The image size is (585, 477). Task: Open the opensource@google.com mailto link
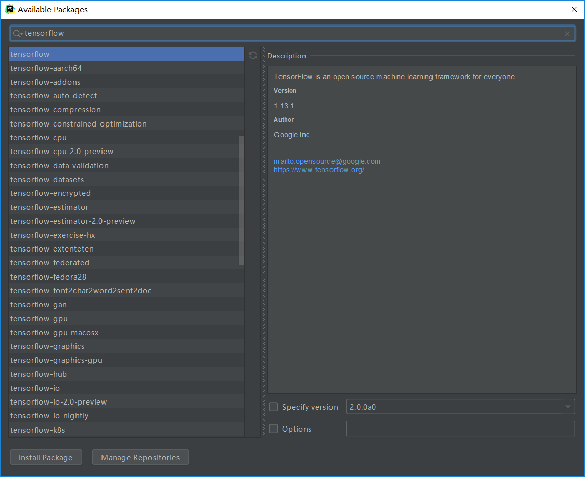coord(327,161)
